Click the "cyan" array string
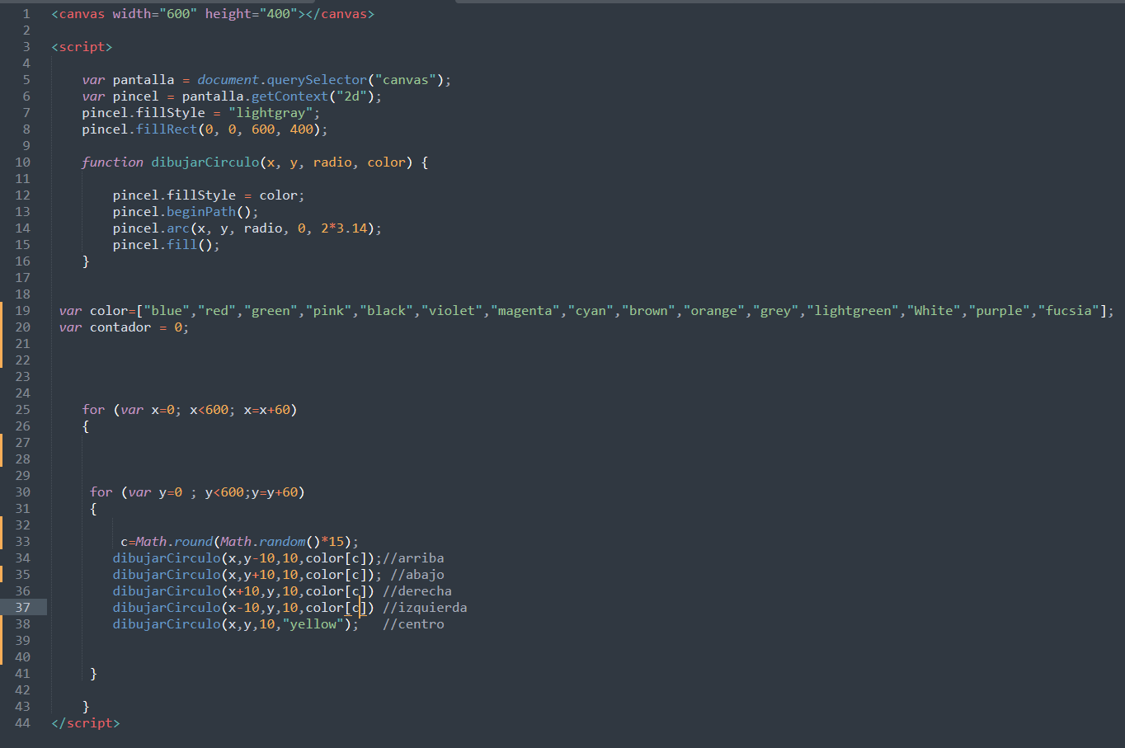This screenshot has width=1125, height=748. pos(591,311)
